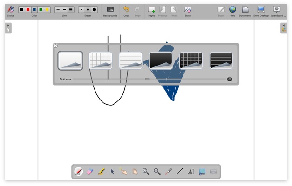
Task: Select the dark grid background
Action: coord(191,60)
